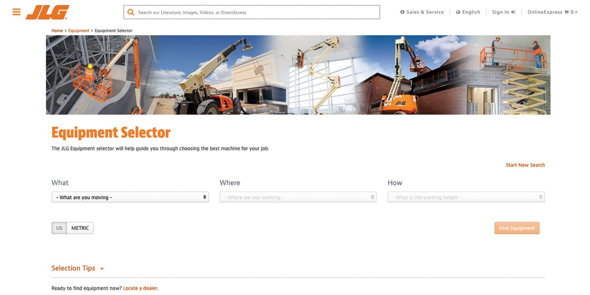Screen dimensions: 590x295
Task: Expand the Selection Tips section
Action: [78, 268]
